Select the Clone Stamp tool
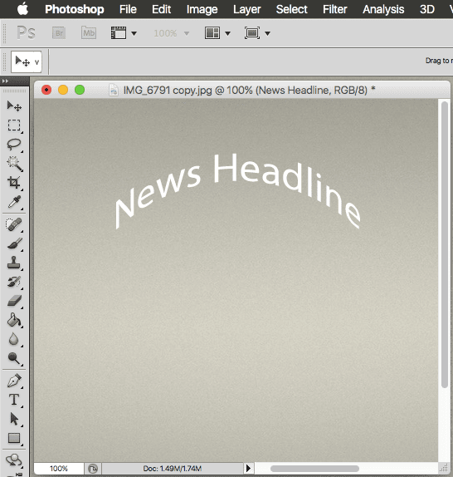 click(14, 263)
